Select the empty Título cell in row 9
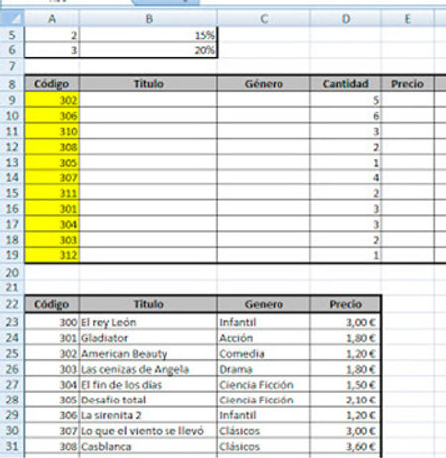Image resolution: width=446 pixels, height=458 pixels. coord(149,100)
